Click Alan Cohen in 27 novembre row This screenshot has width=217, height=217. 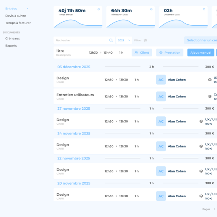(177, 122)
